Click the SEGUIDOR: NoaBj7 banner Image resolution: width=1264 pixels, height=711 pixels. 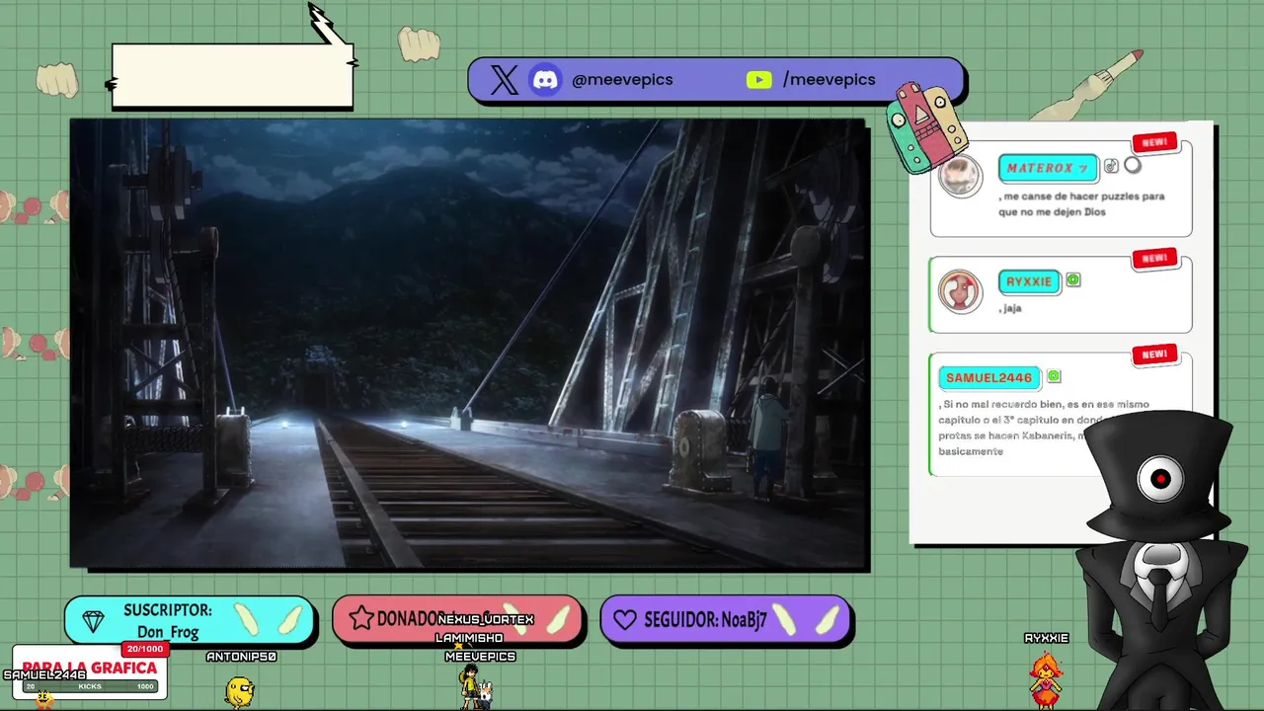pyautogui.click(x=725, y=620)
